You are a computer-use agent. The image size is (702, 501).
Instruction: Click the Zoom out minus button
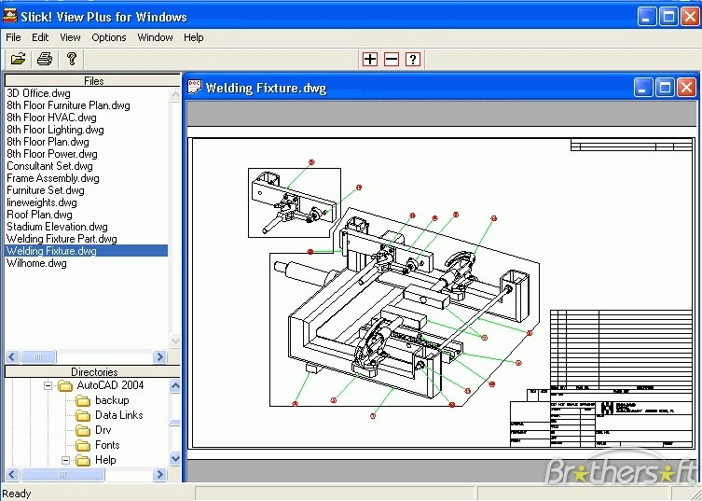point(392,59)
